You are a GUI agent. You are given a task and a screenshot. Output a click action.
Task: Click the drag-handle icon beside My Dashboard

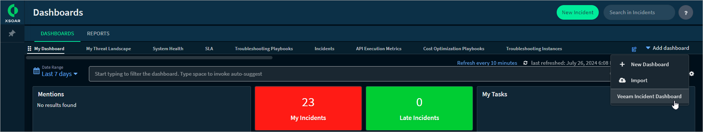tap(29, 48)
